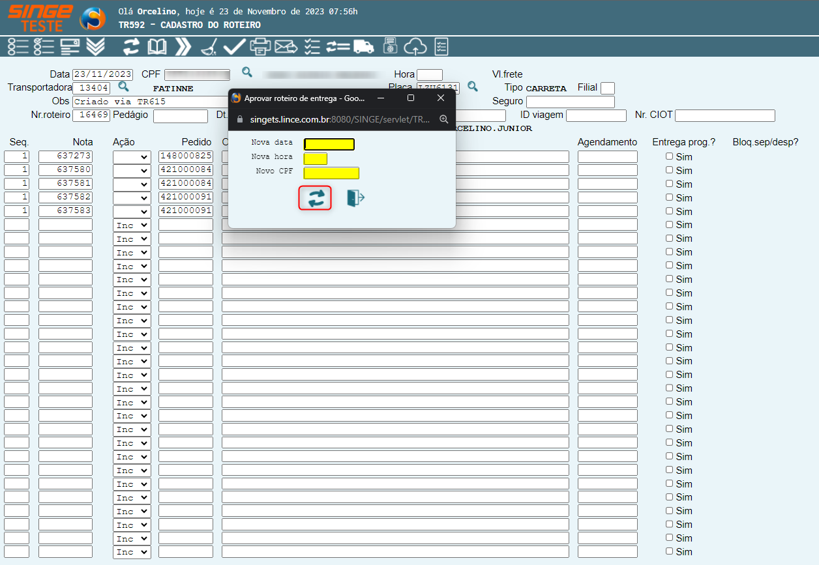The image size is (819, 565).
Task: Click the magnifier beside Placa field
Action: pyautogui.click(x=473, y=86)
